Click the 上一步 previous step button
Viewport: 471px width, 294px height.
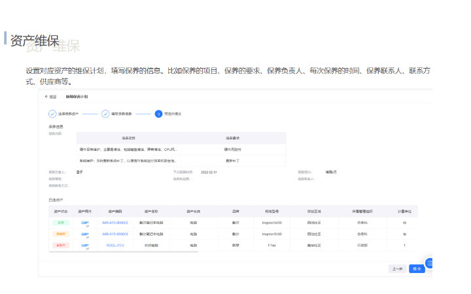pos(397,269)
